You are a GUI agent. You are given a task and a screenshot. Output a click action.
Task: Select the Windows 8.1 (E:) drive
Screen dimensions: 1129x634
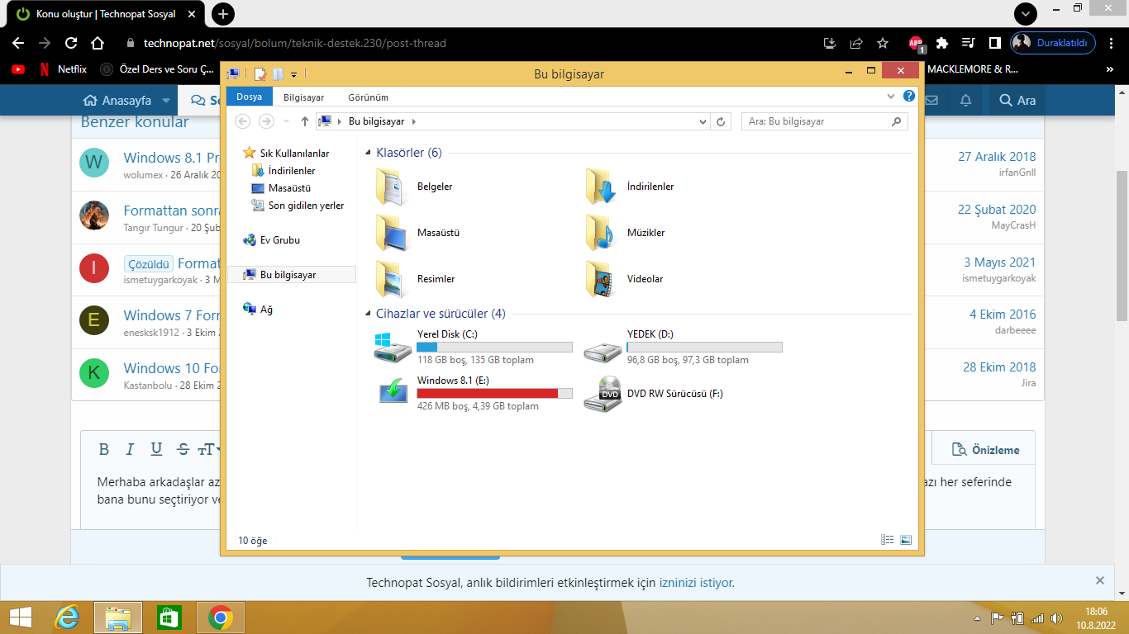coord(473,394)
